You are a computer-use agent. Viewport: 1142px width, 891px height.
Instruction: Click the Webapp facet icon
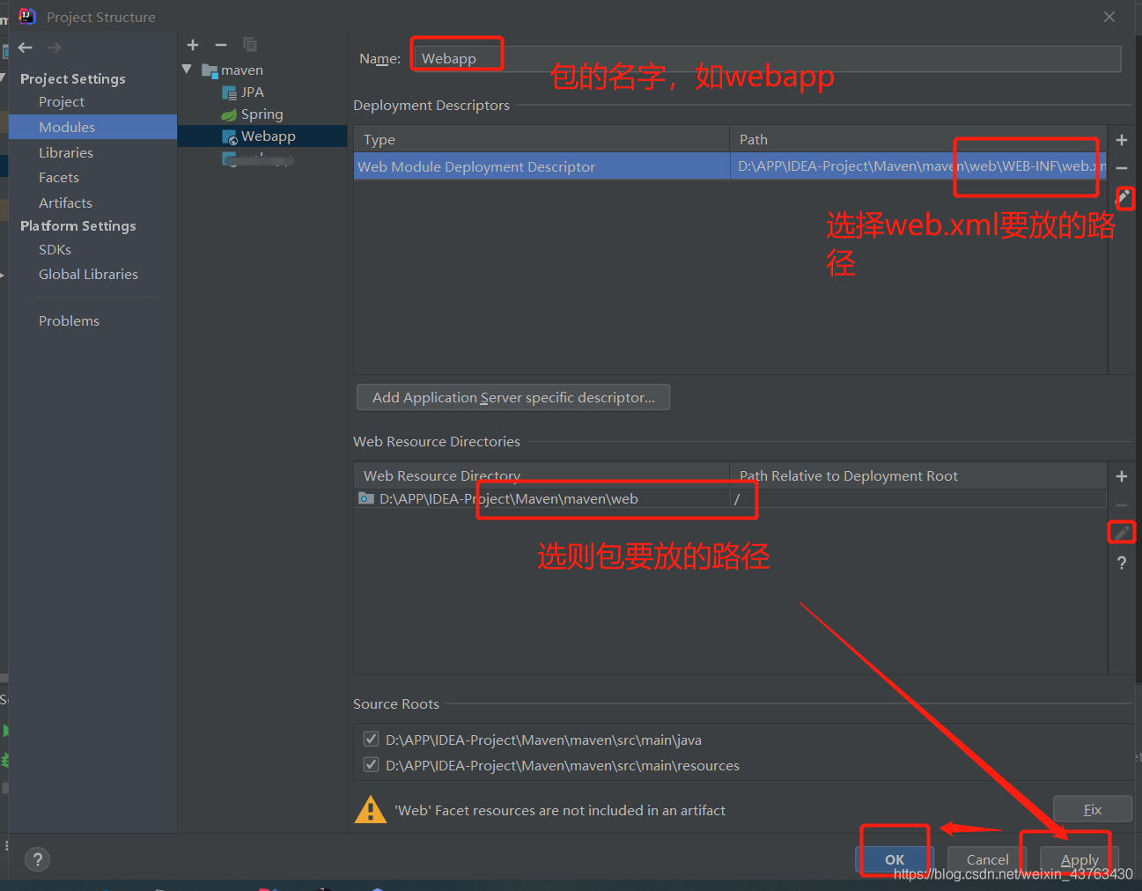(x=230, y=136)
